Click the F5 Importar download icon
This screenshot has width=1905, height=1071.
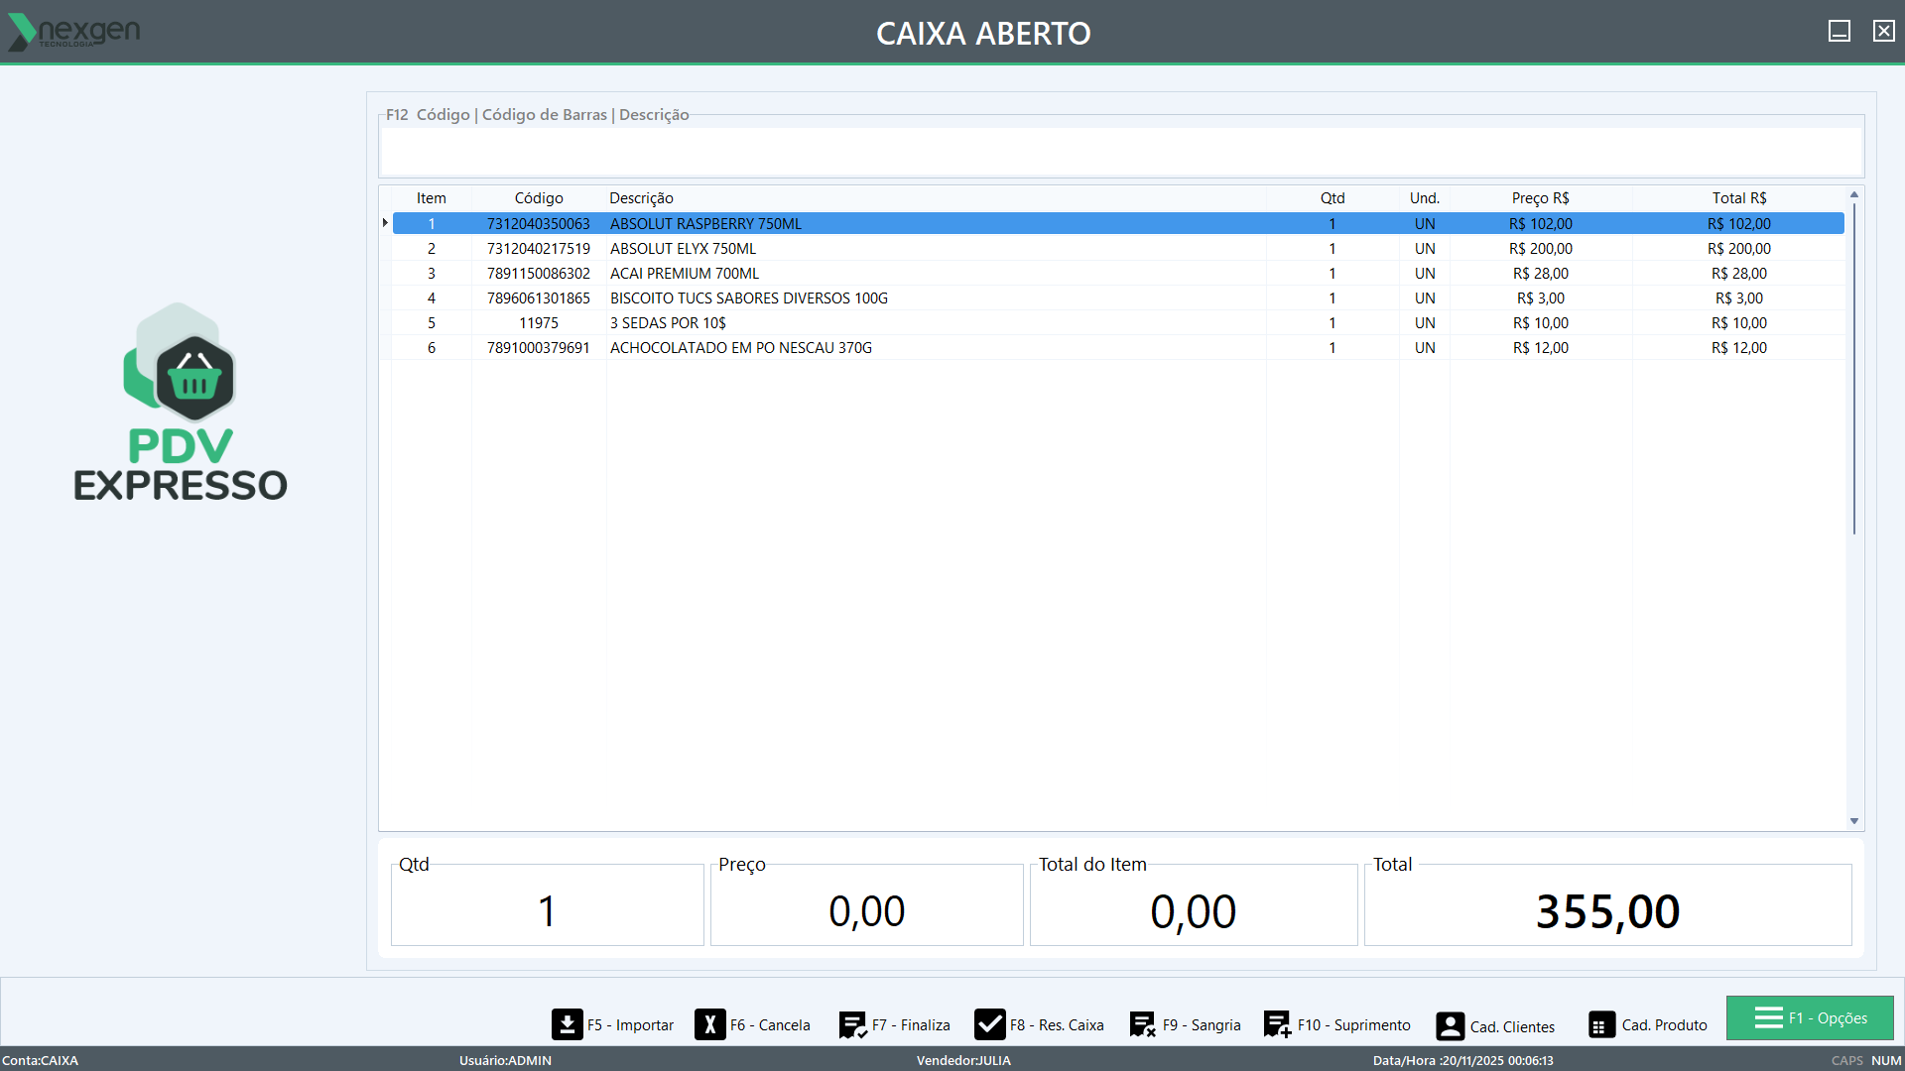point(567,1024)
